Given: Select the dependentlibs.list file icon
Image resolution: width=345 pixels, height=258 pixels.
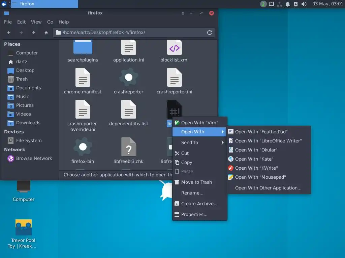Looking at the screenshot, I should point(128,109).
